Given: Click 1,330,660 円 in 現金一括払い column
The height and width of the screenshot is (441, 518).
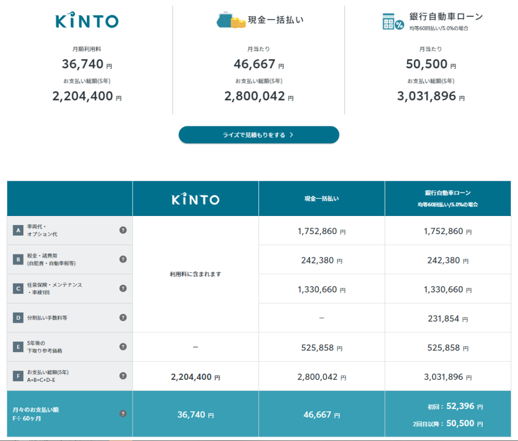Looking at the screenshot, I should 322,289.
